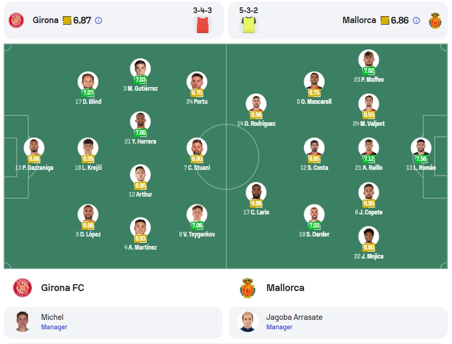Click C. Larin's 6.68 rating badge

click(256, 203)
